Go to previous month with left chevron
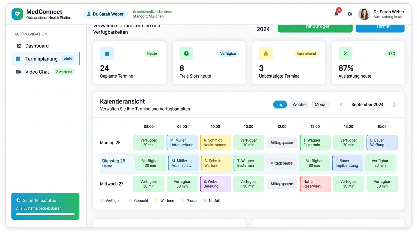Image resolution: width=417 pixels, height=232 pixels. 341,105
